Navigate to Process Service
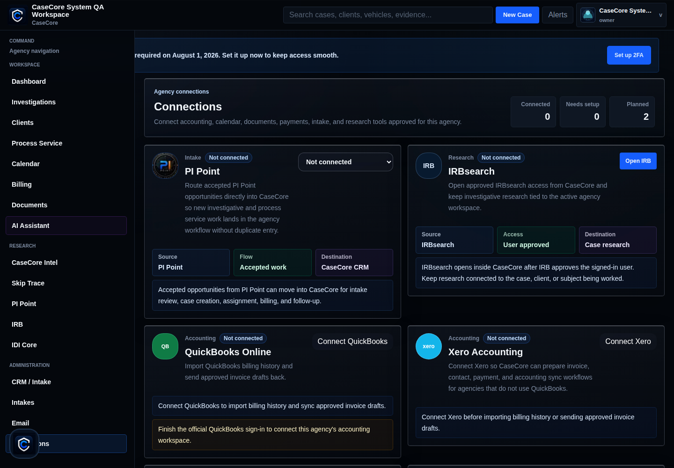 coord(66,143)
